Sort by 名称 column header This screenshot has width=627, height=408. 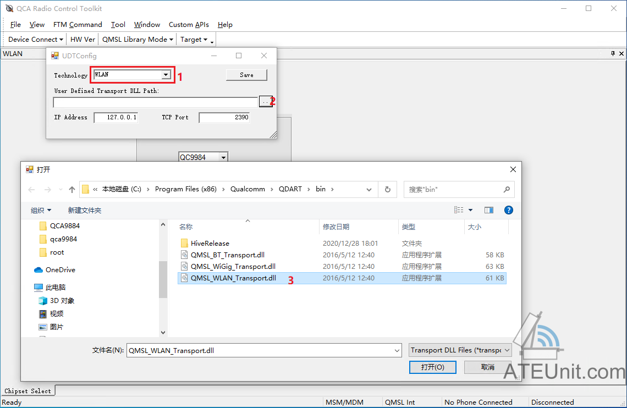[248, 227]
